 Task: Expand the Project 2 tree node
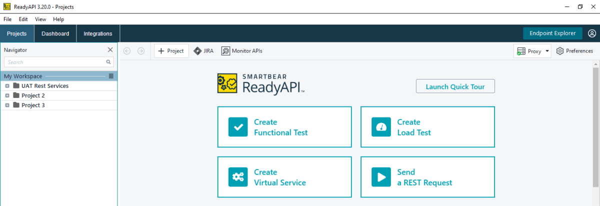(x=7, y=95)
